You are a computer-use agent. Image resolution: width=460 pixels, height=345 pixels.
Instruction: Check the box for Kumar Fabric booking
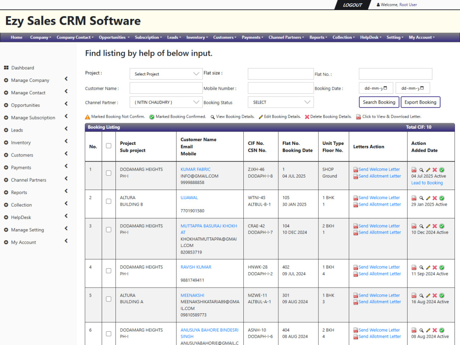[x=109, y=173]
